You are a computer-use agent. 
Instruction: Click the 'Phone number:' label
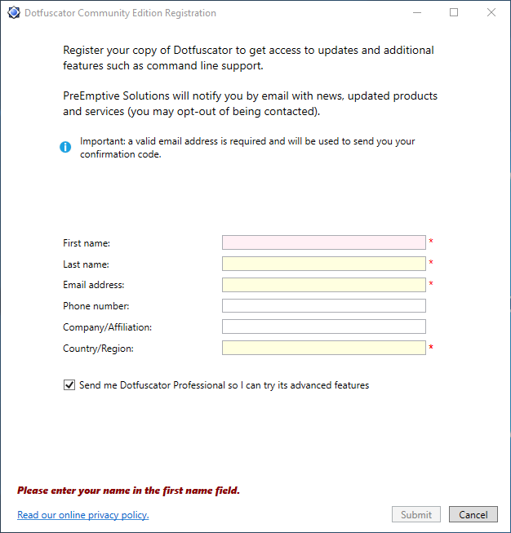tap(96, 306)
